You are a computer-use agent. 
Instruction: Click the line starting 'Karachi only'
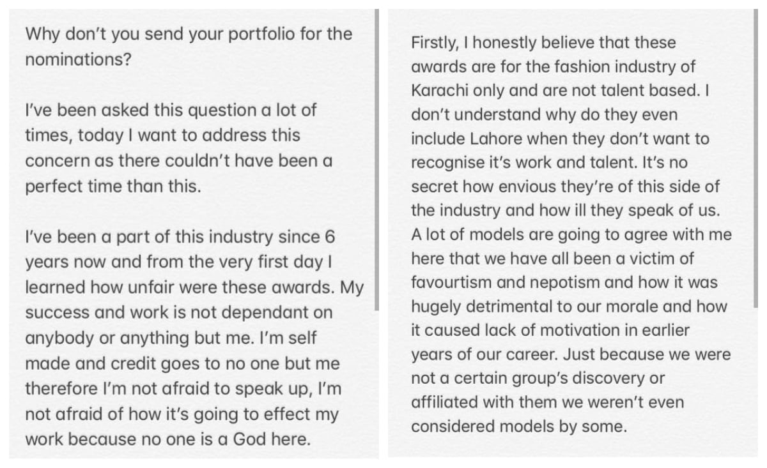(561, 91)
